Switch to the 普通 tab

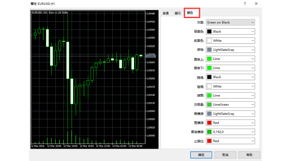coord(166,13)
